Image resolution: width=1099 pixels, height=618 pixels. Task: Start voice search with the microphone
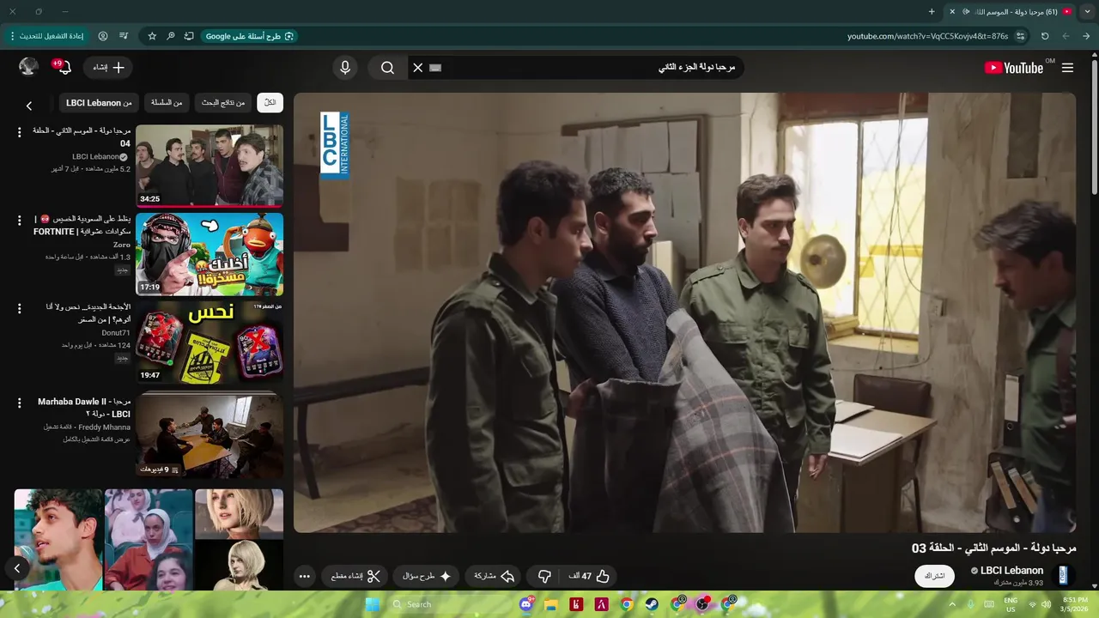point(345,68)
